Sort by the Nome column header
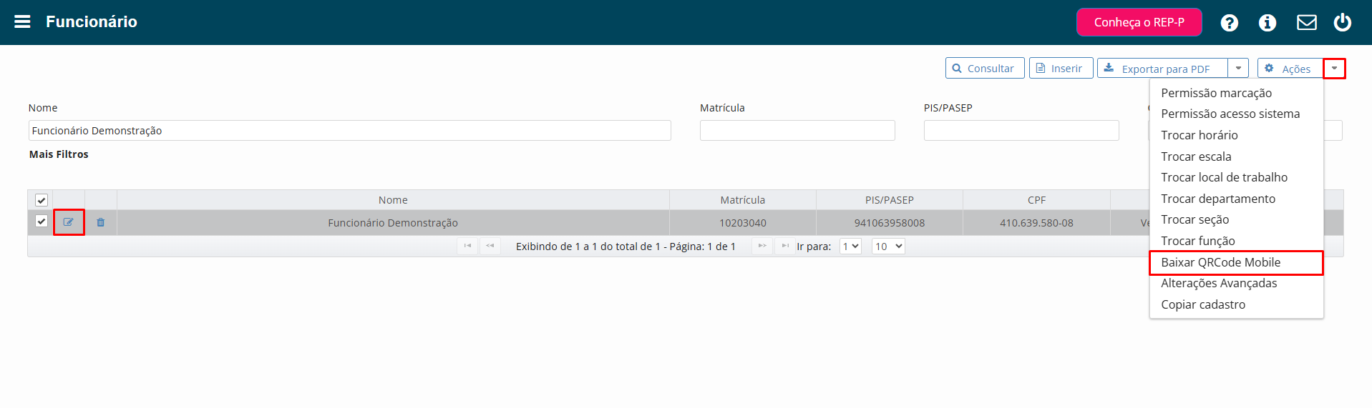The image size is (1372, 408). click(x=393, y=200)
